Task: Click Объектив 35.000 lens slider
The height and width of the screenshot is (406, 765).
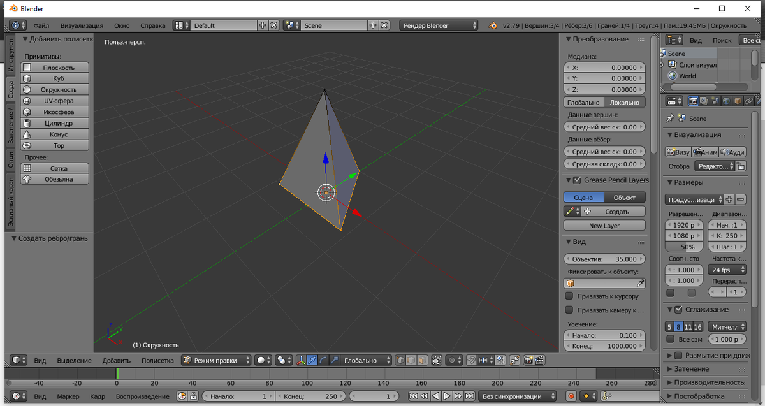Action: pos(604,259)
